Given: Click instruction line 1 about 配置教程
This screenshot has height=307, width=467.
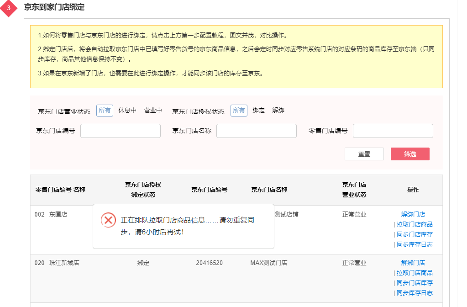Looking at the screenshot, I should tap(163, 36).
